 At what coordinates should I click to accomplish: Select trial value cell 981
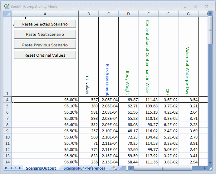click(x=88, y=112)
